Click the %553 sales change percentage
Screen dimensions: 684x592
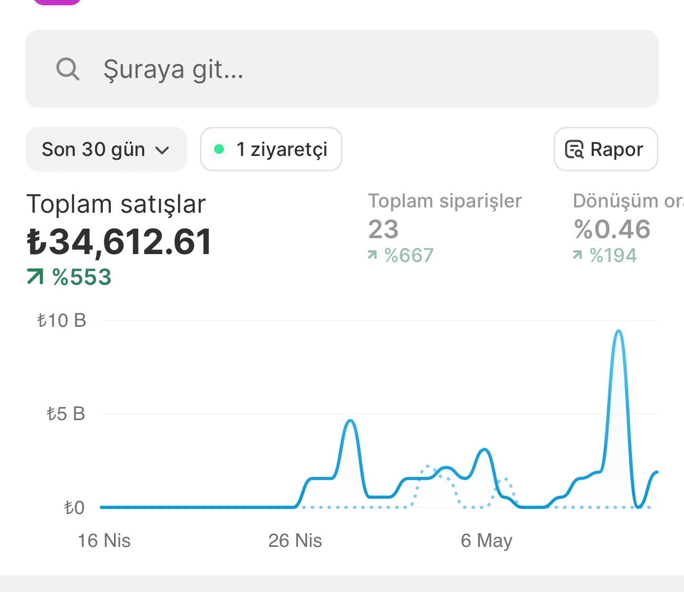82,277
